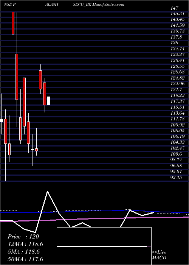The width and height of the screenshot is (189, 265).
Task: Select the 139.73 axis value
Action: click(178, 31)
